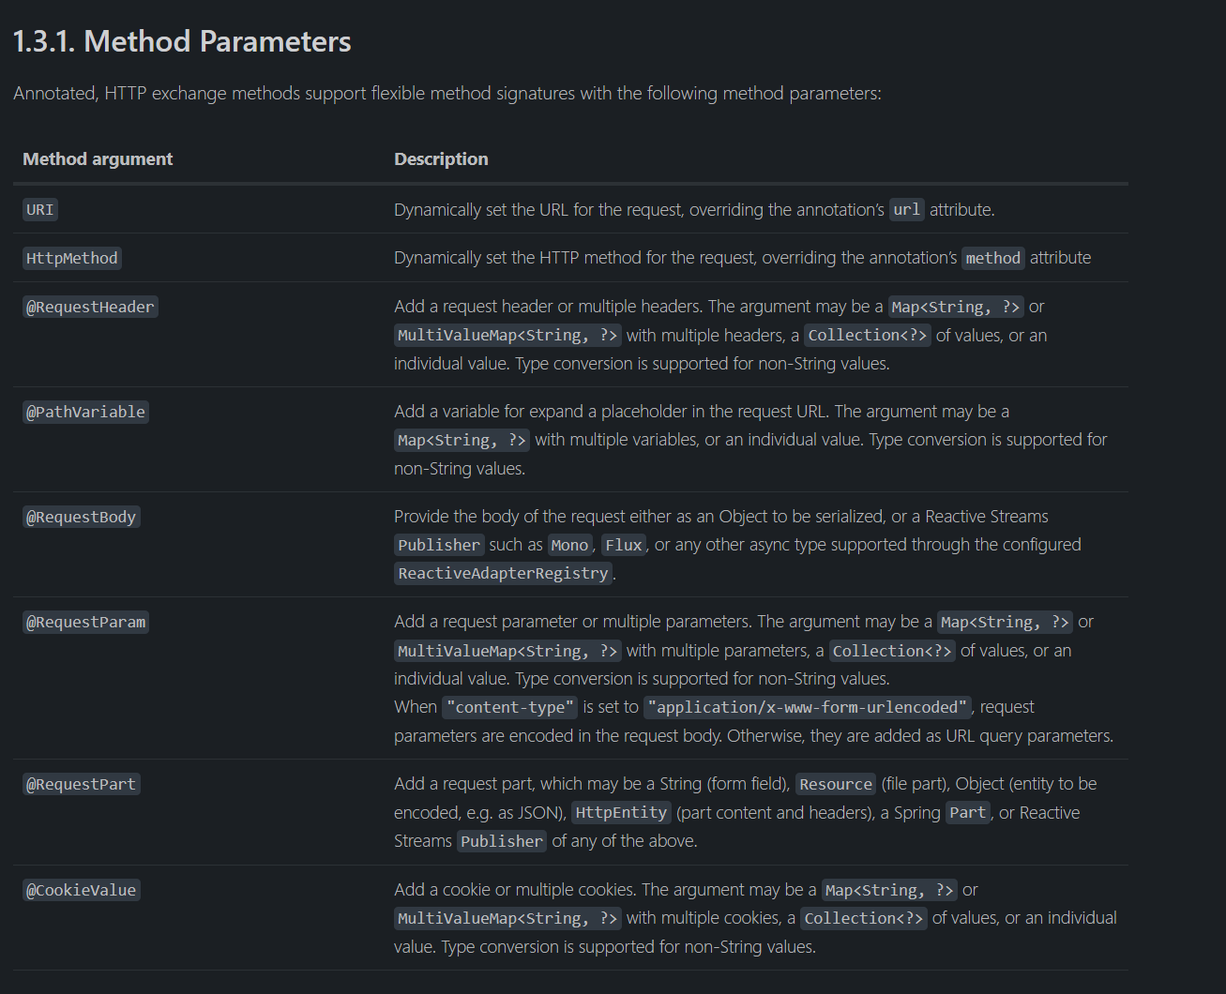This screenshot has height=994, width=1226.
Task: Select the HttpMethod code label
Action: click(72, 259)
